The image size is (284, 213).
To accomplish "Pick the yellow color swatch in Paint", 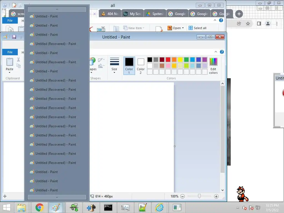I will 180,60.
